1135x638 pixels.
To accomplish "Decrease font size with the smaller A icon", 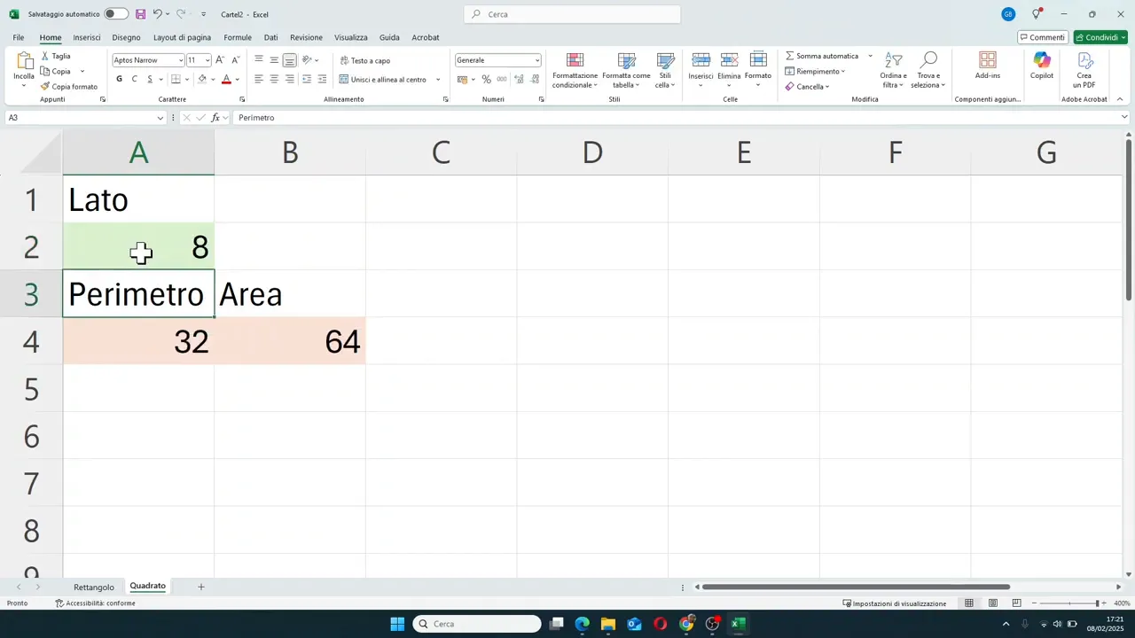I will 234,60.
